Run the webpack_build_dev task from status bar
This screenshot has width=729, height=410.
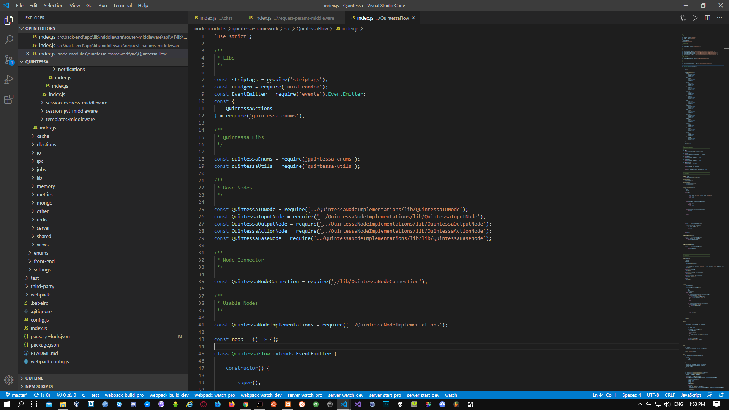coord(169,395)
